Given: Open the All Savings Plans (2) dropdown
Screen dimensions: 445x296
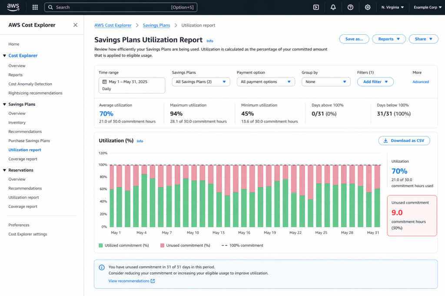Looking at the screenshot, I should click(x=200, y=81).
